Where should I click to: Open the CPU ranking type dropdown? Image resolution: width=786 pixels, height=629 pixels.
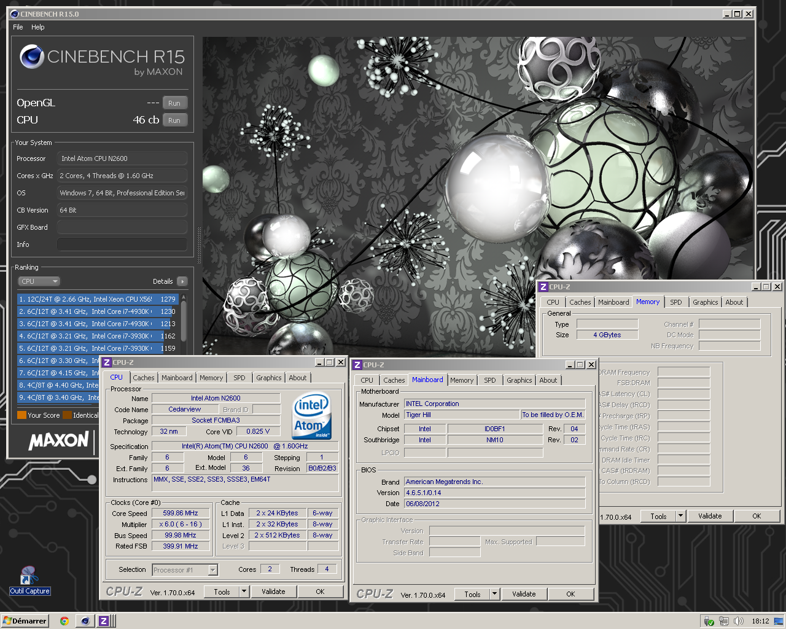39,281
